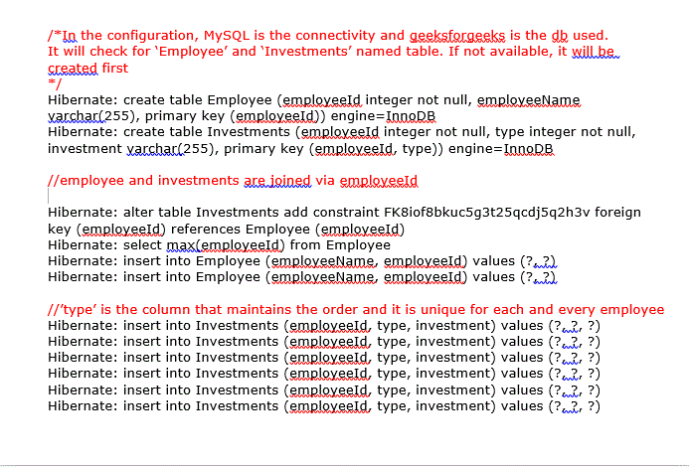Click constraint name 'FK8iof8bkuc5g3t25qcdj5q2h3v'
The image size is (689, 467).
tap(487, 213)
